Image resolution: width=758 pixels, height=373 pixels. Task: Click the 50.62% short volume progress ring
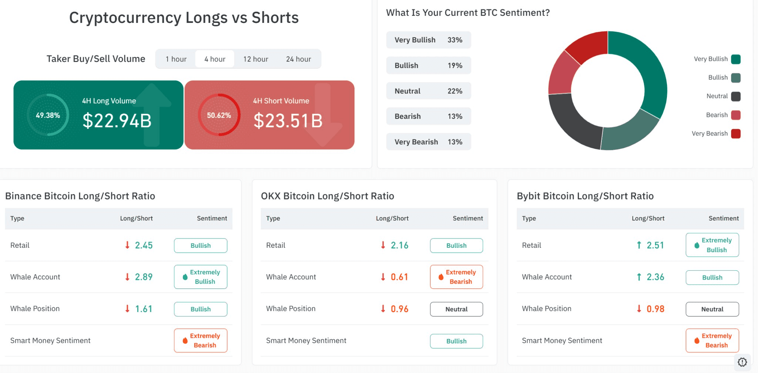tap(219, 115)
